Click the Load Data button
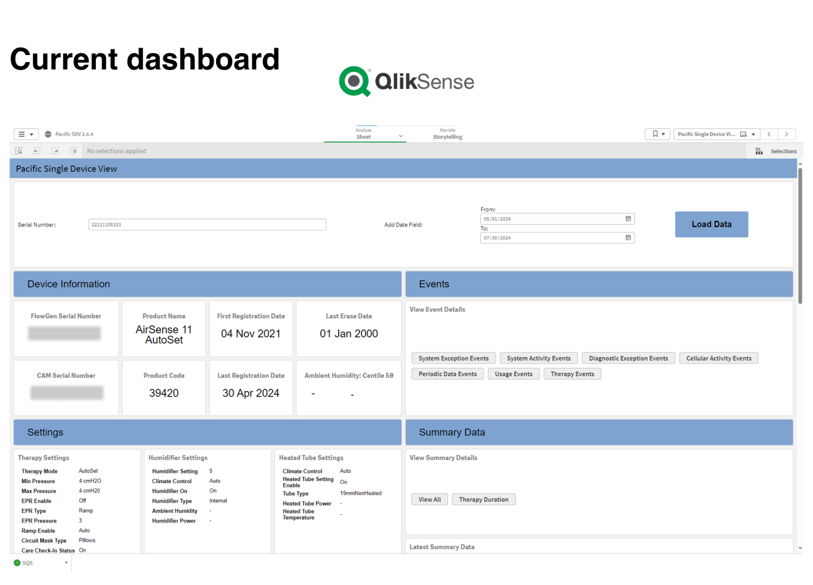The image size is (813, 585). (712, 224)
